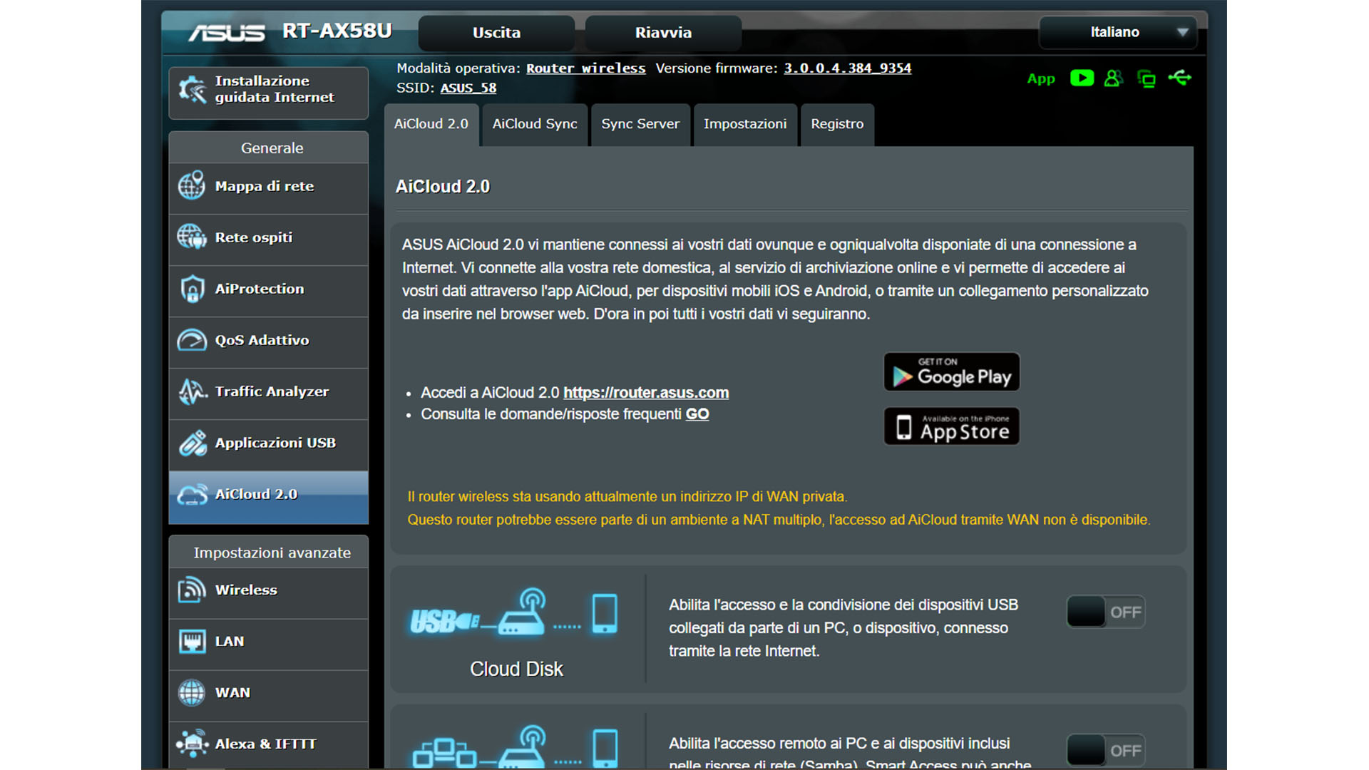Click the green App label

point(1041,79)
